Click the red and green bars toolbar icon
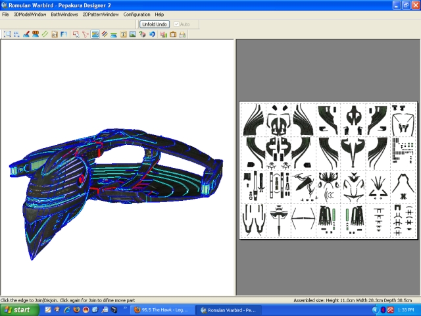Screen dimensions: 421x316 coord(164,34)
